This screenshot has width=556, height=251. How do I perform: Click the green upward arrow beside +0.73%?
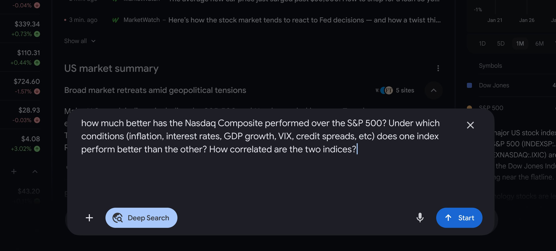37,34
